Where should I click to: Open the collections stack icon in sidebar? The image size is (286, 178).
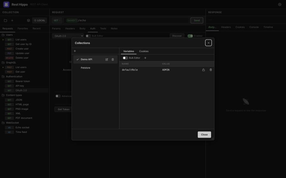point(29,20)
